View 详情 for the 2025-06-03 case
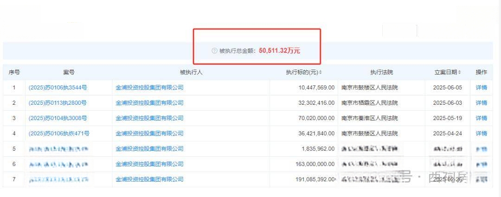Screen dimensions: 501x197 click(x=482, y=103)
